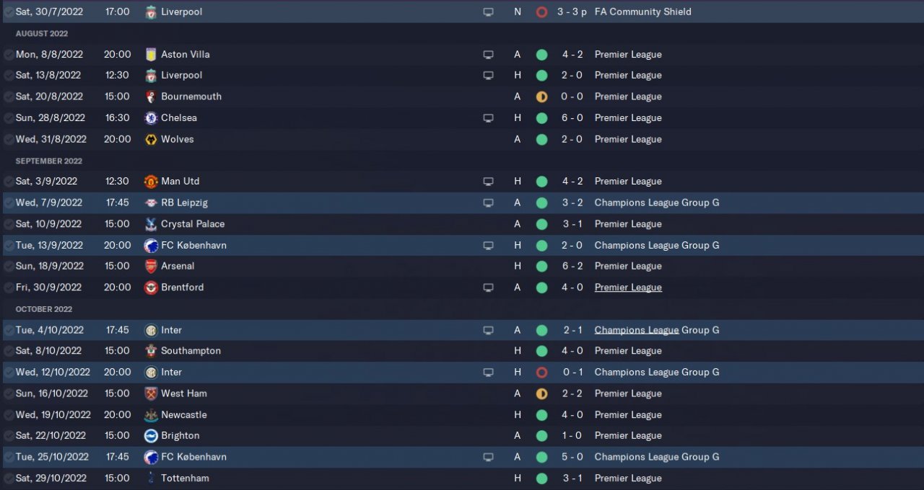This screenshot has width=924, height=490.
Task: Open Champions League link on the 4/10 Inter row
Action: click(x=636, y=330)
